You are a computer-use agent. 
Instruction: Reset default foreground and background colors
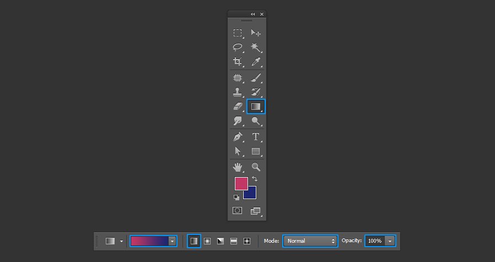[236, 197]
